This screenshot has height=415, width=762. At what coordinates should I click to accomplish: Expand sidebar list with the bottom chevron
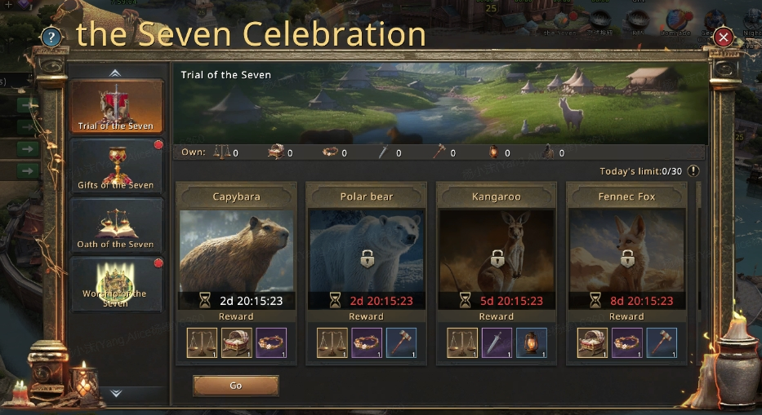116,393
